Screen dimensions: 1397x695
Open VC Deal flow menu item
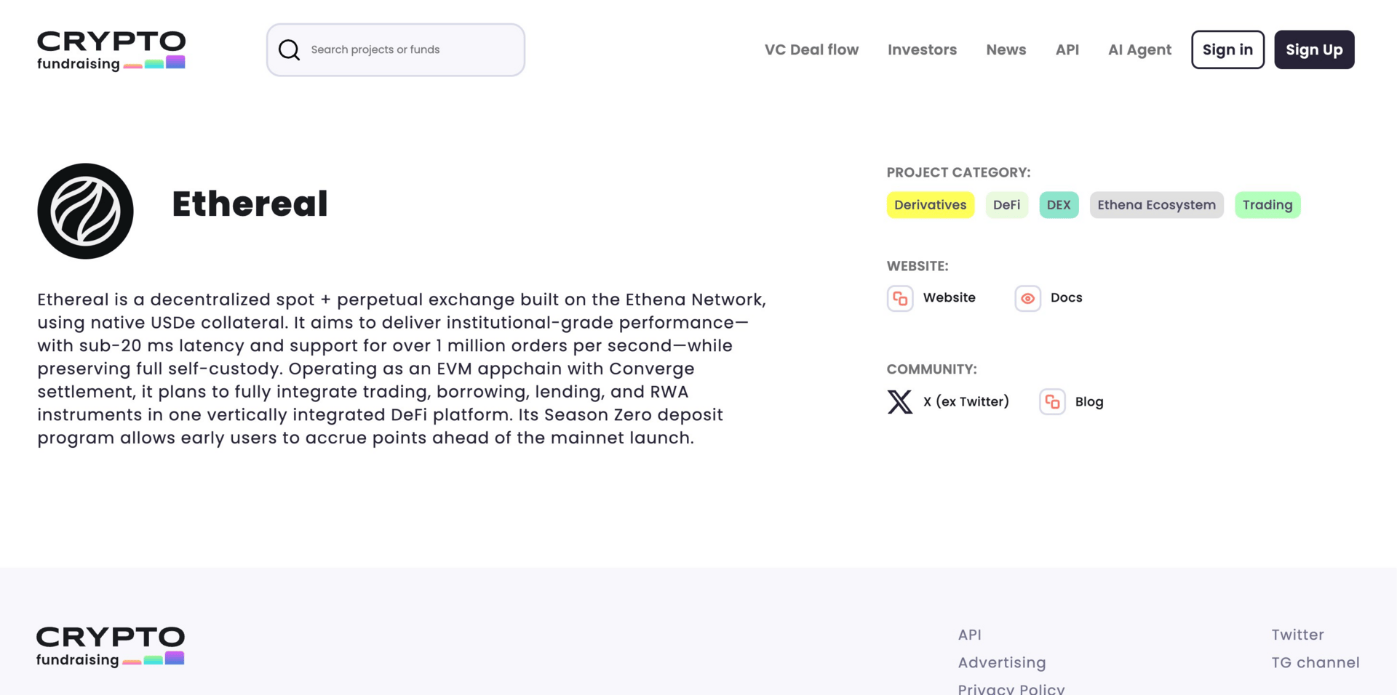811,49
